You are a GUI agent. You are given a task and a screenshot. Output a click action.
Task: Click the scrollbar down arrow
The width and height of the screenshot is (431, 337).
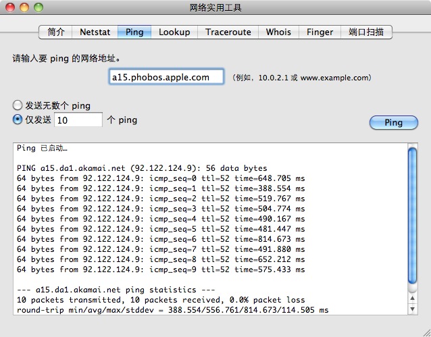point(412,309)
